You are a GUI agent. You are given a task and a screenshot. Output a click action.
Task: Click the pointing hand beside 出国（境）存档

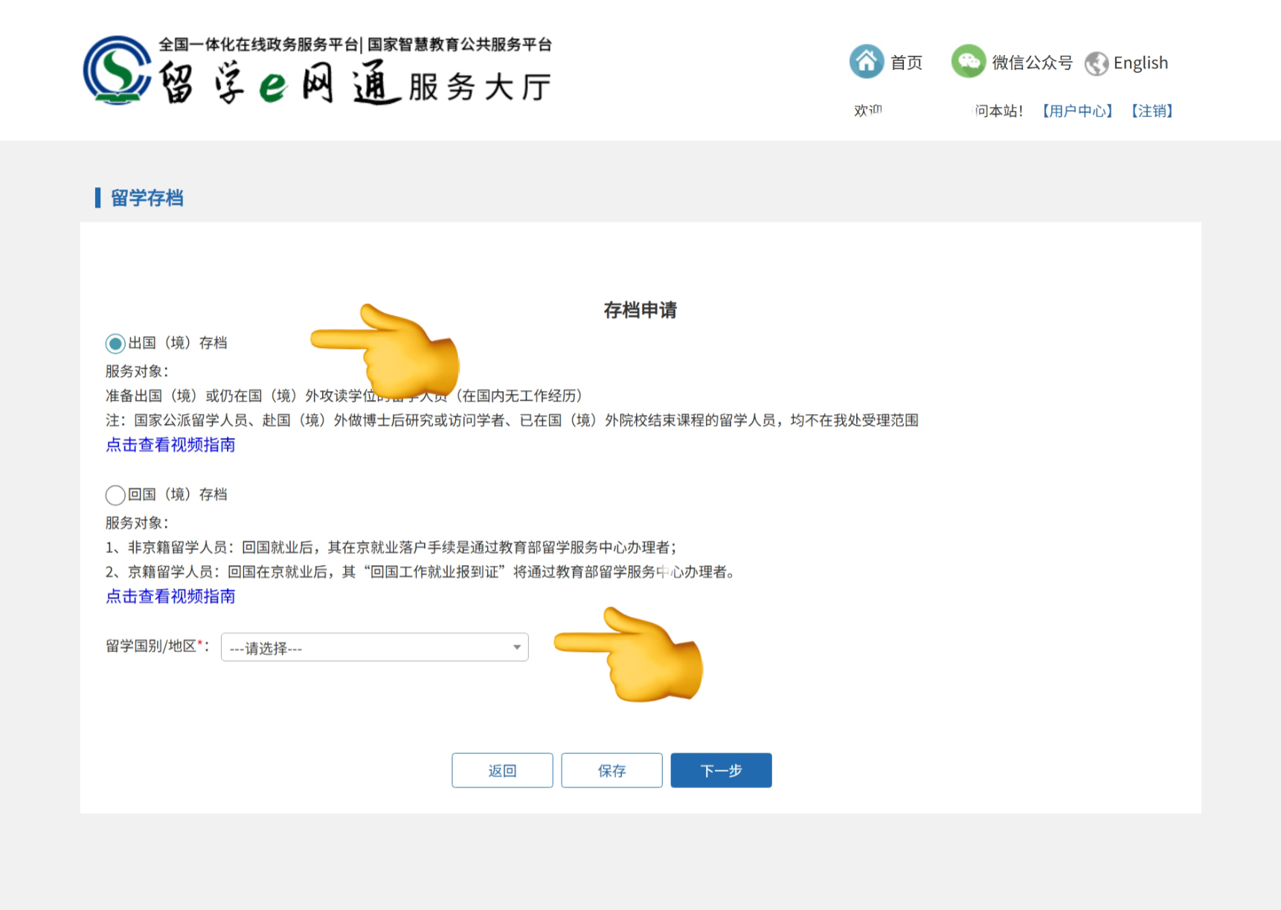[x=387, y=349]
